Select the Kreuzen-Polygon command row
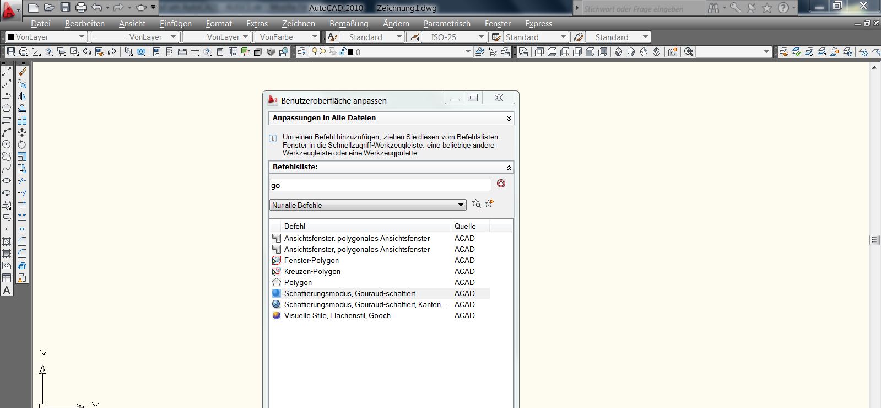This screenshot has height=408, width=881. click(380, 271)
